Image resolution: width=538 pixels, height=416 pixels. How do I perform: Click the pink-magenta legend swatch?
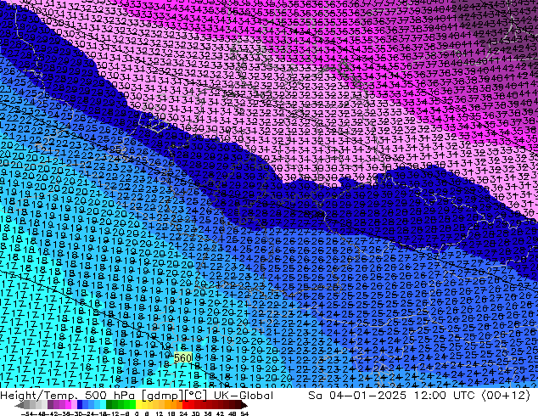(68, 405)
